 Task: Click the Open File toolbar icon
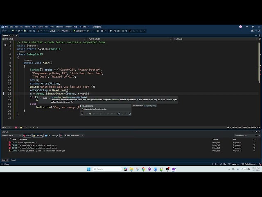click(25, 31)
